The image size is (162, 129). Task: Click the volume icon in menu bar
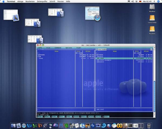(132, 1)
